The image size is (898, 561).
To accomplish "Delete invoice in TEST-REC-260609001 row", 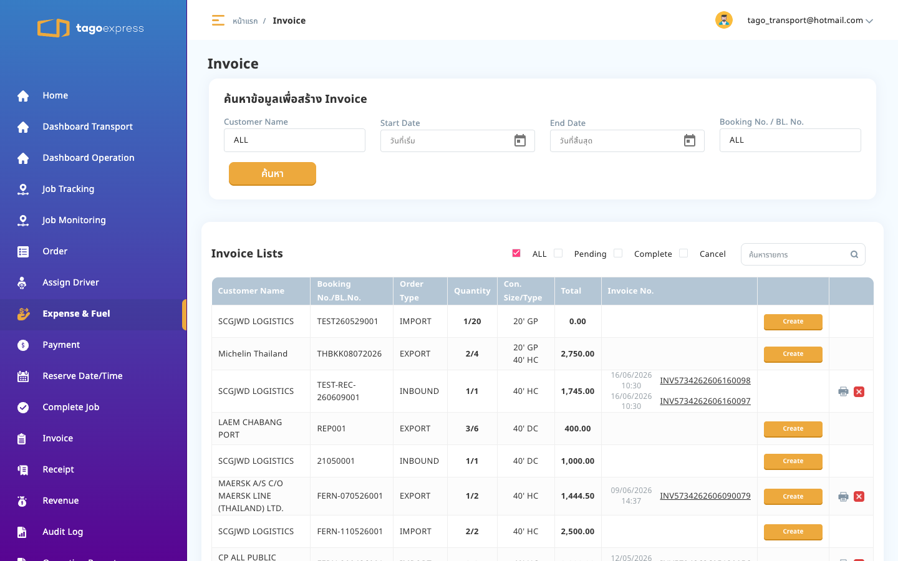I will (859, 391).
